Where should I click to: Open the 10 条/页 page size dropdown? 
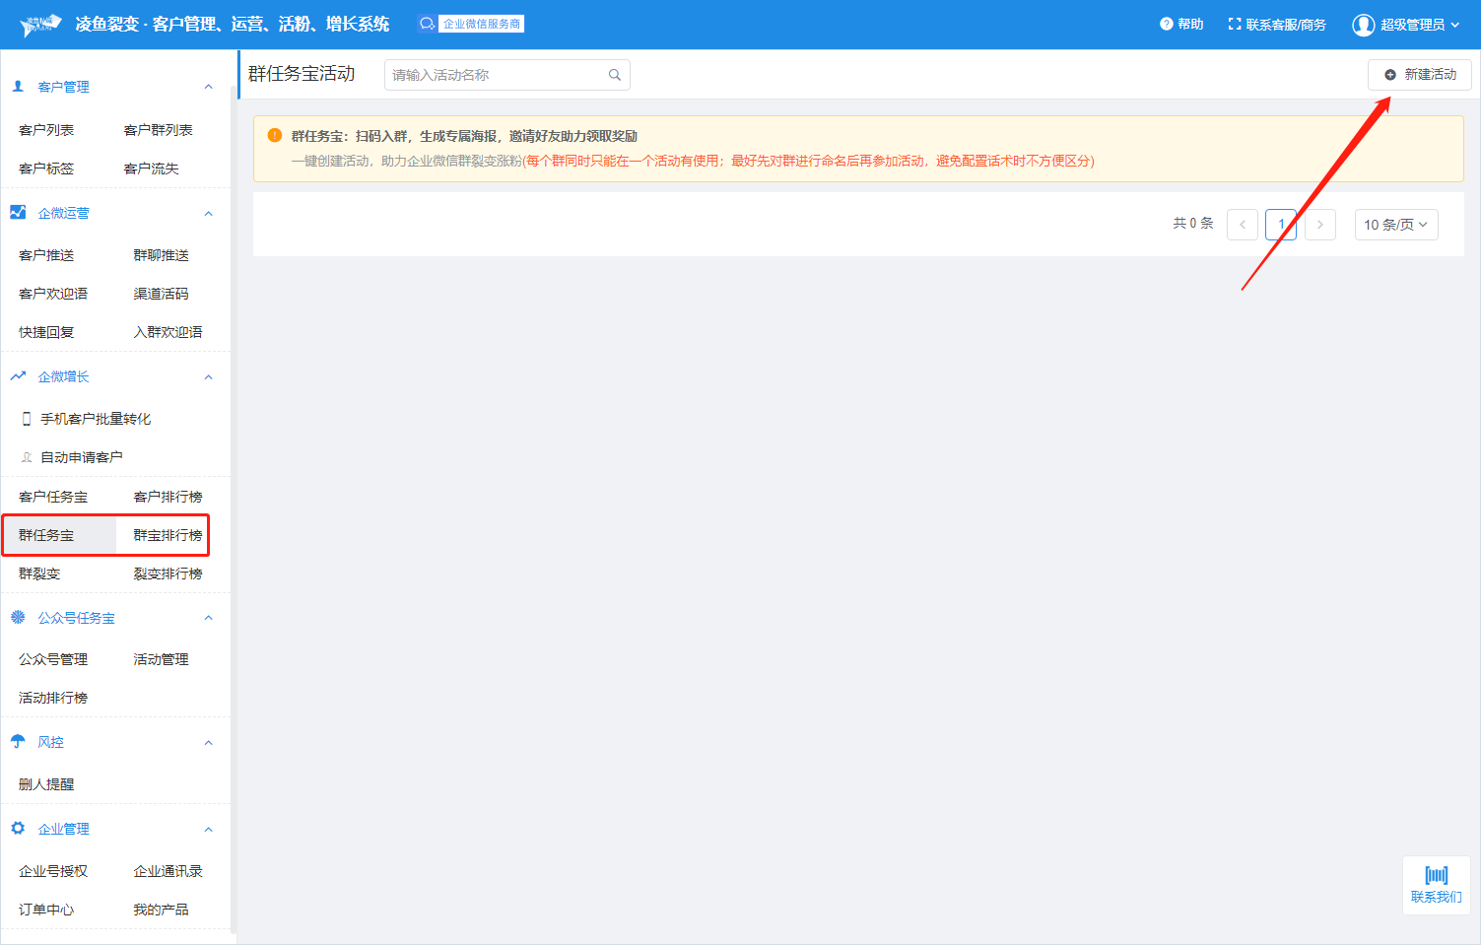[1395, 225]
